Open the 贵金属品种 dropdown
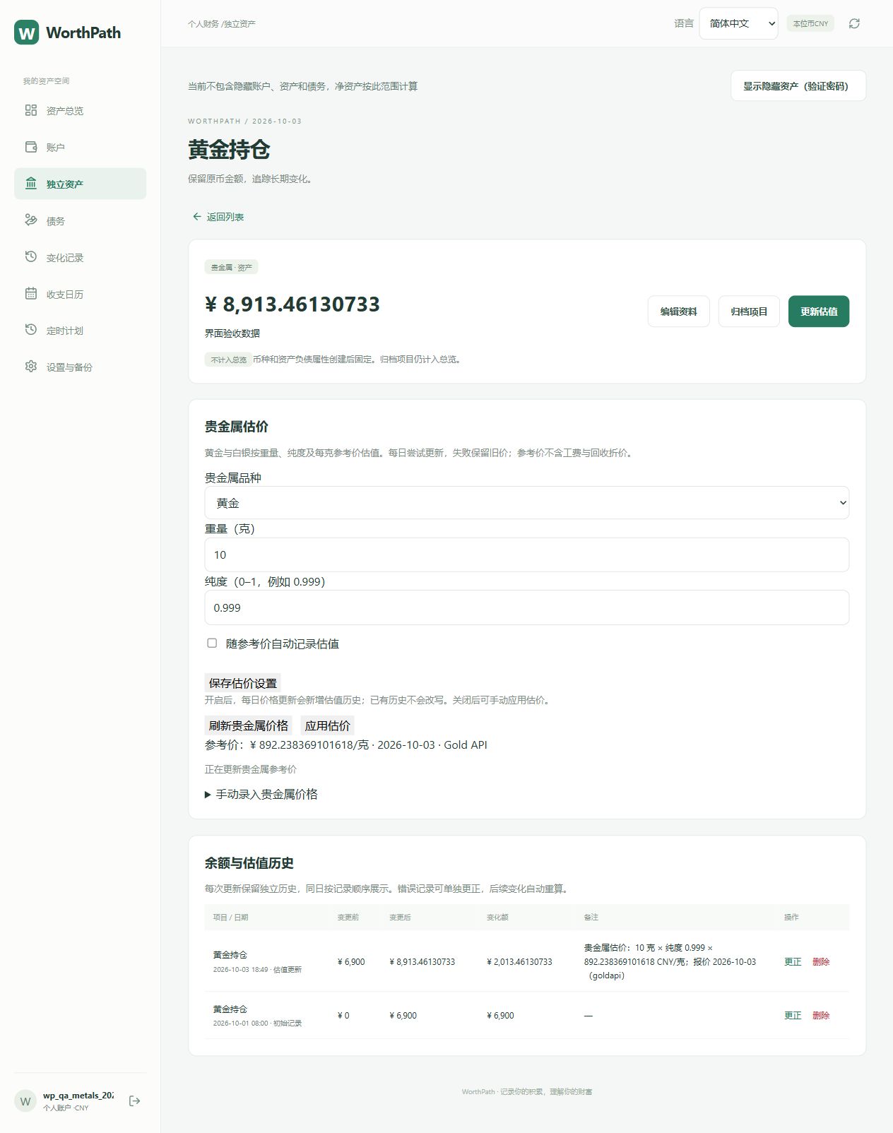Viewport: 893px width, 1133px height. pyautogui.click(x=526, y=503)
